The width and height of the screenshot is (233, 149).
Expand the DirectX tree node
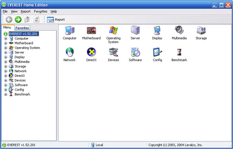[6, 76]
